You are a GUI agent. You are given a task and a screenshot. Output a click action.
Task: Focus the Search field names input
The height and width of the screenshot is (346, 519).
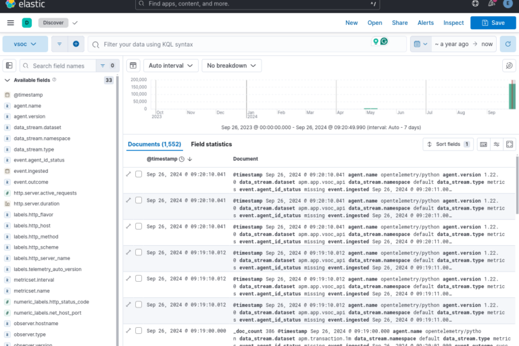(58, 66)
